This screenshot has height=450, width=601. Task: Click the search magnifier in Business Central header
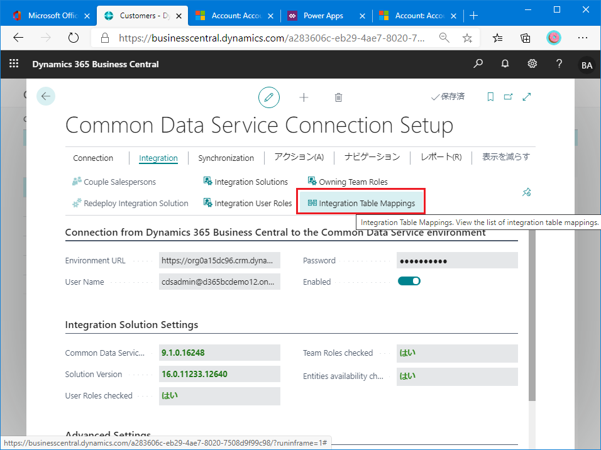click(x=478, y=63)
